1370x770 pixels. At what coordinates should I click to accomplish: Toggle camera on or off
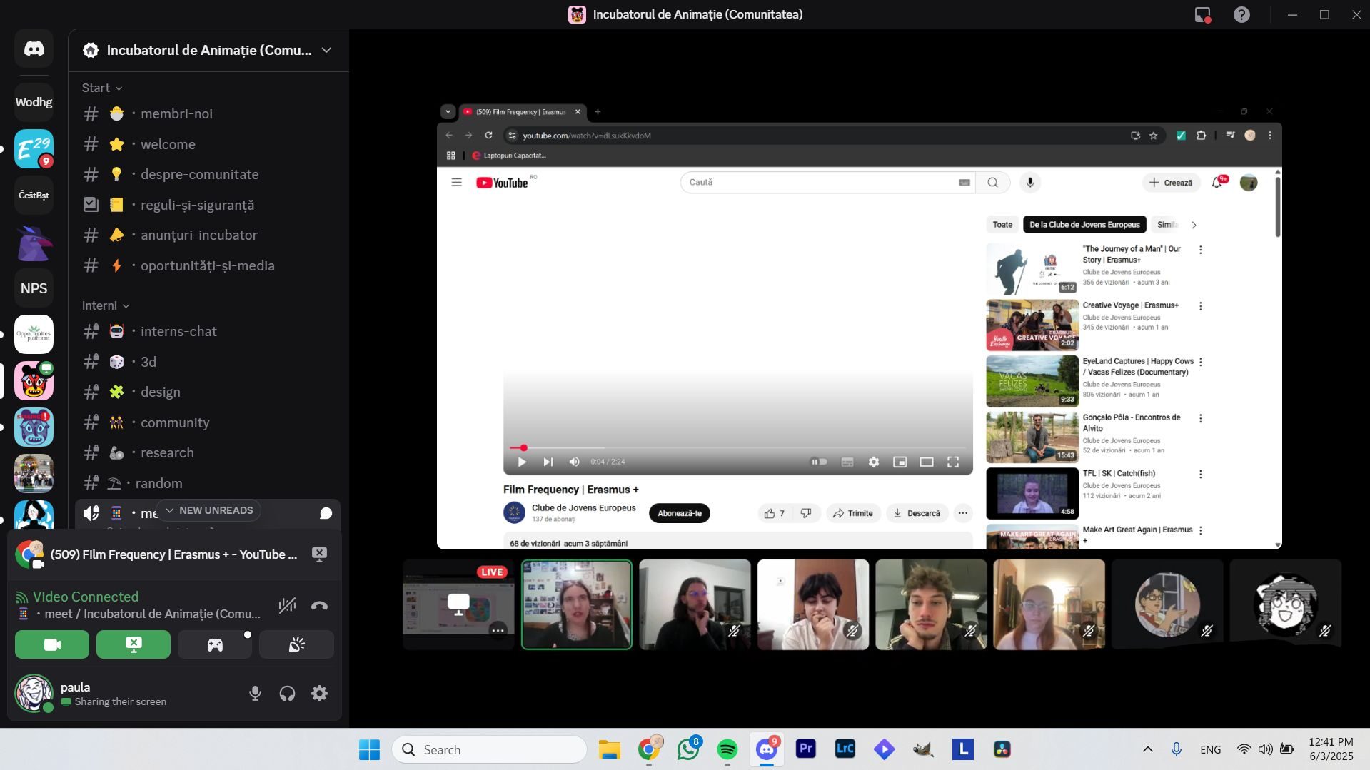pos(52,645)
